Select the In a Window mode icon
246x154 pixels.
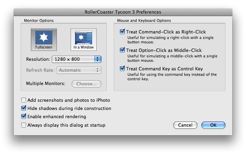tap(83, 37)
